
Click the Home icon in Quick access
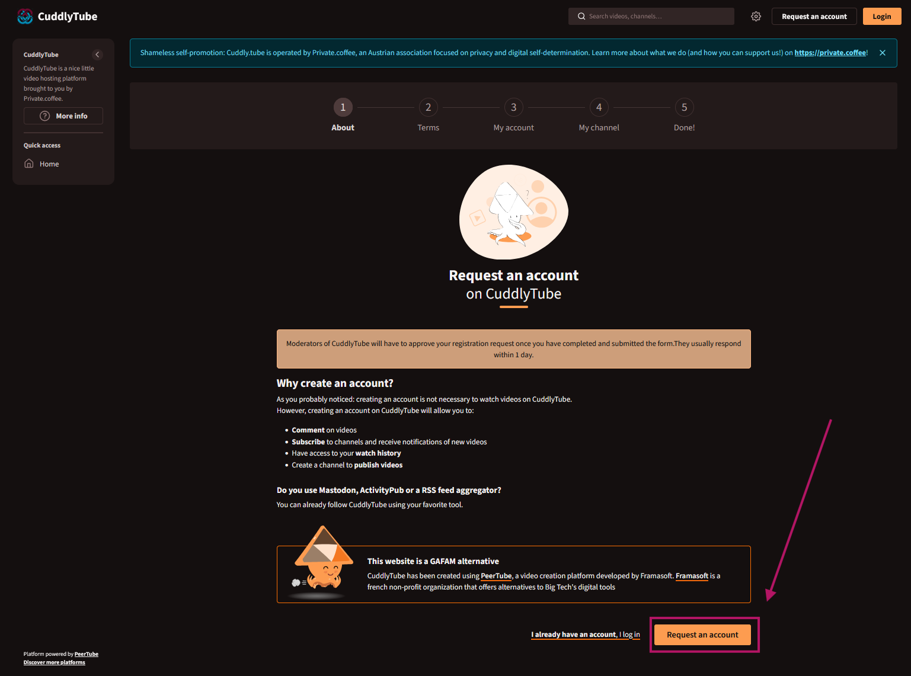29,164
